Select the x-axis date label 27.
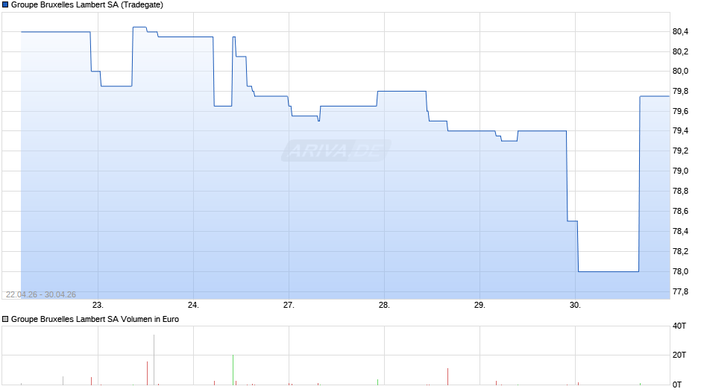 pos(289,306)
